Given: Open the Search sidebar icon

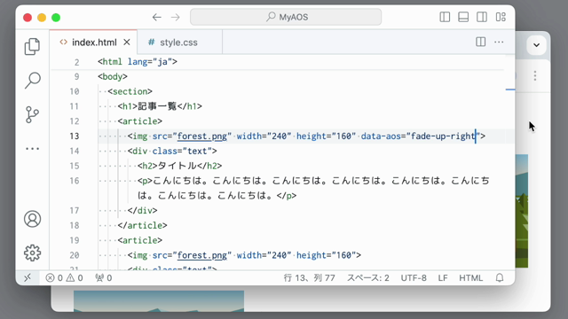Looking at the screenshot, I should point(32,81).
